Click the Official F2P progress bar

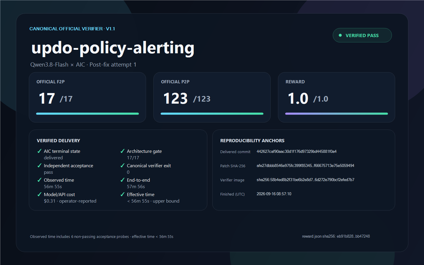coord(87,114)
